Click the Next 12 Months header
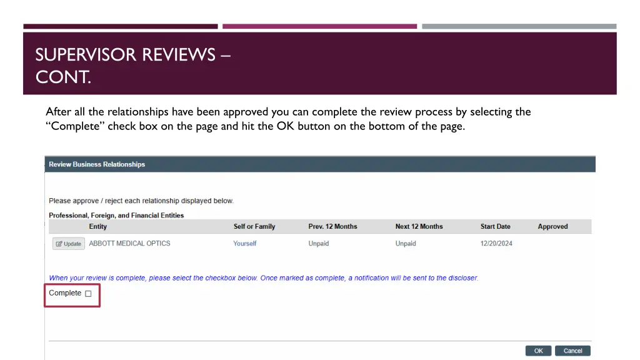The width and height of the screenshot is (640, 360). click(x=419, y=226)
